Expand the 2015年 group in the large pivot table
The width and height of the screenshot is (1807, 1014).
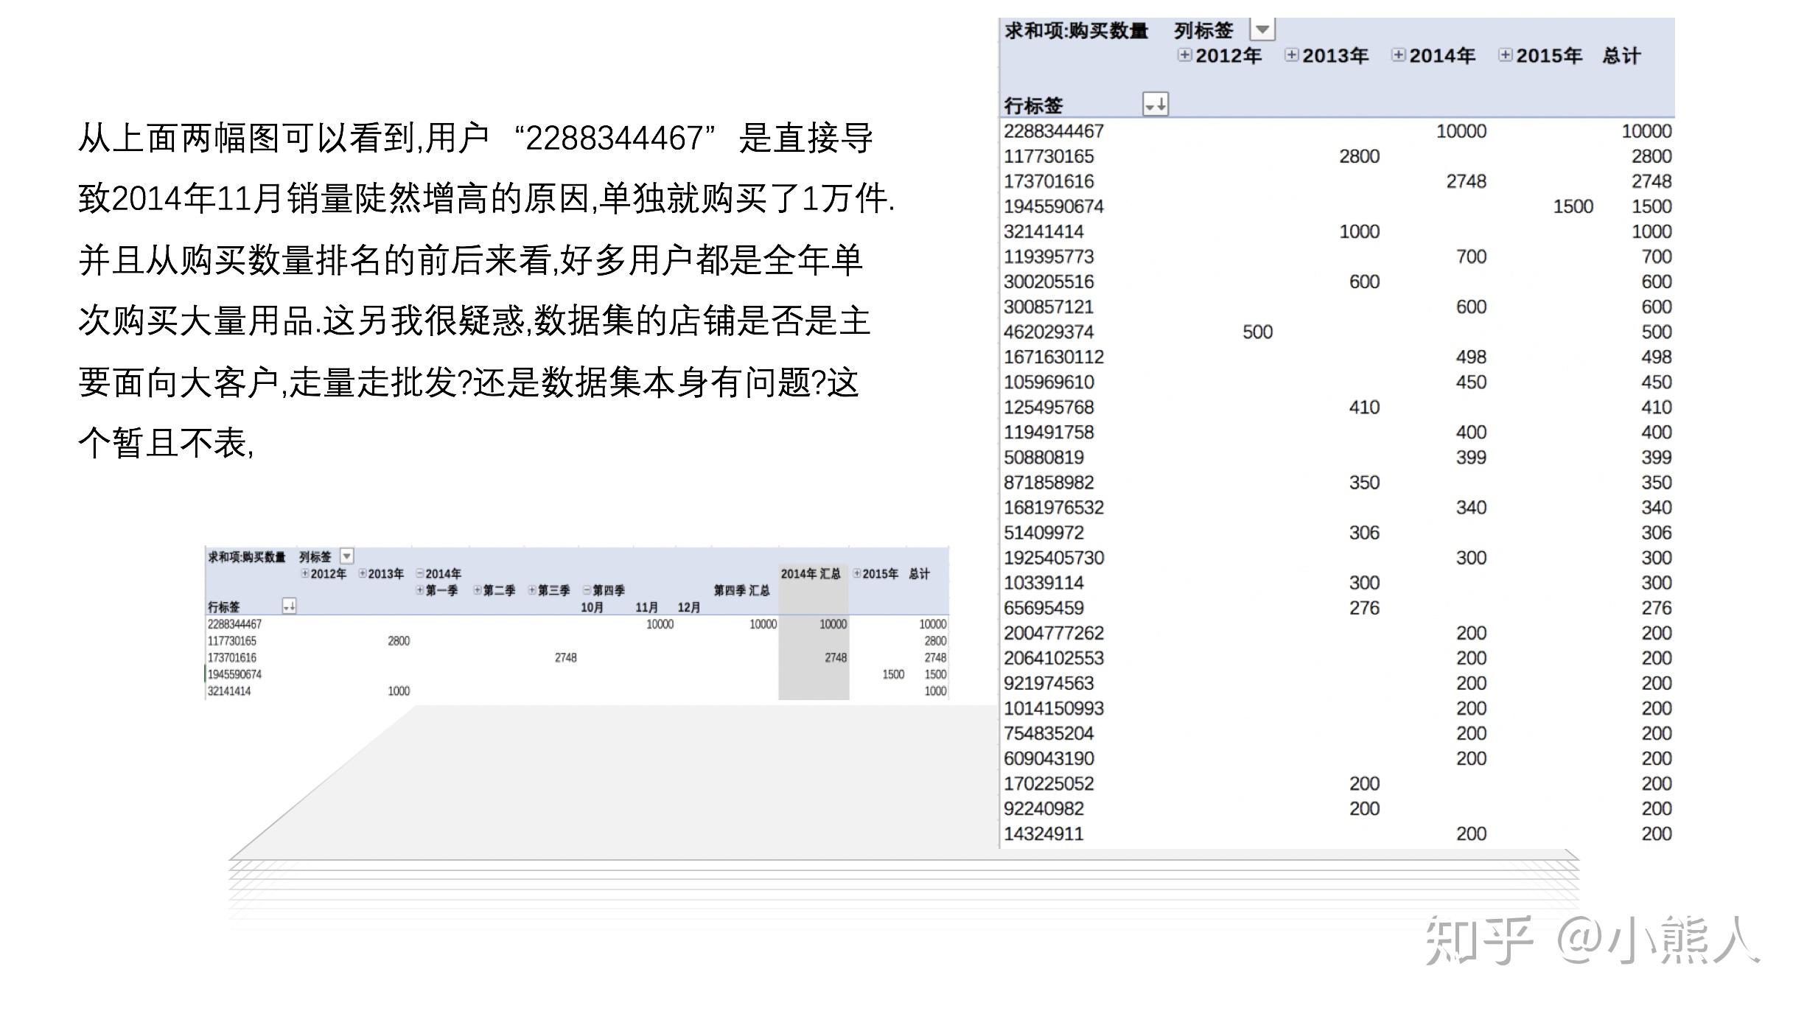point(1506,55)
